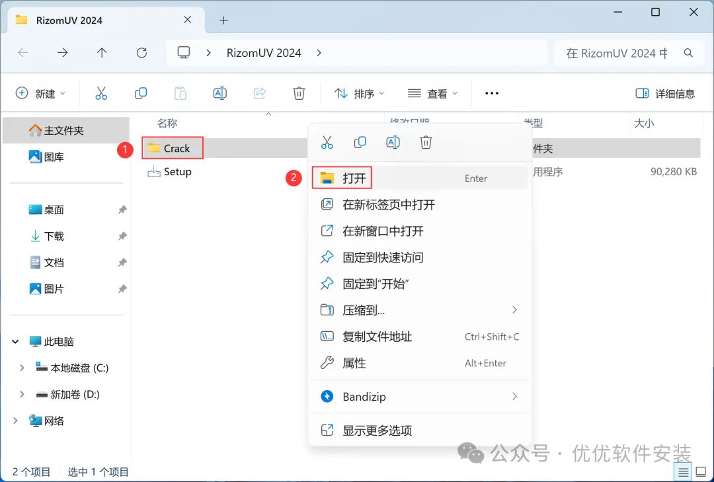Choose Show more options (显示更多选项)
The height and width of the screenshot is (482, 714).
[420, 430]
